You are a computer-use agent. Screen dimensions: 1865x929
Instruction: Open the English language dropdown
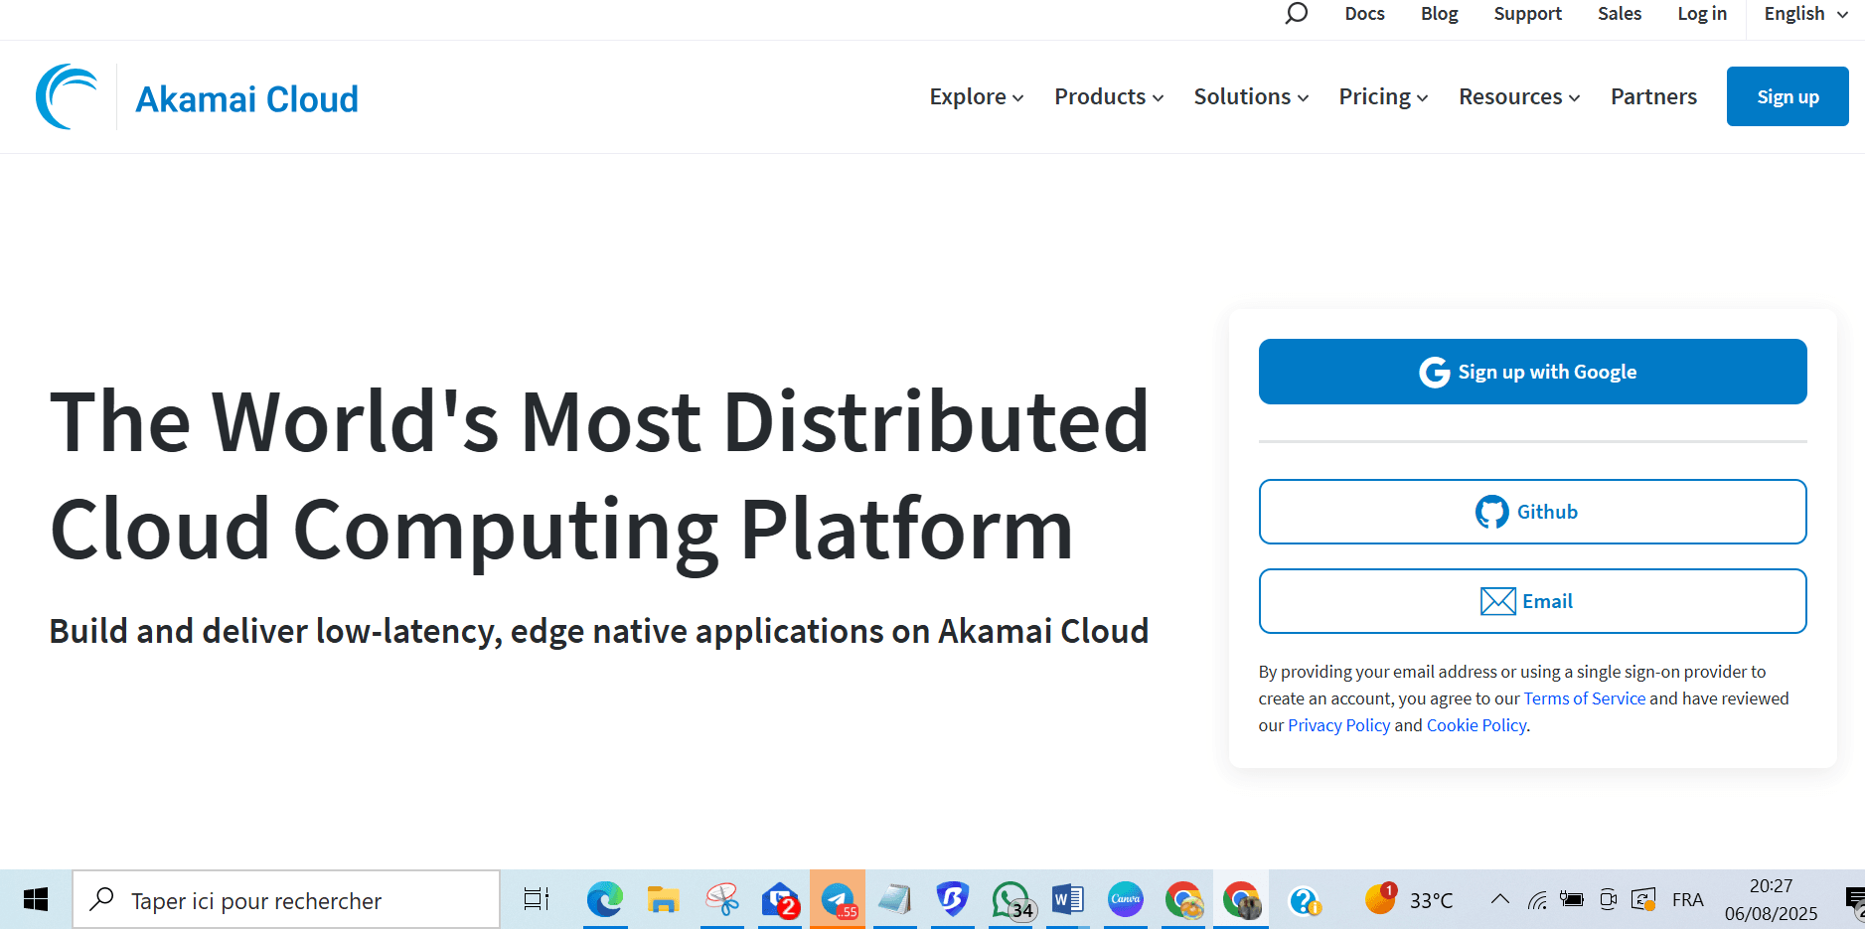click(1805, 14)
